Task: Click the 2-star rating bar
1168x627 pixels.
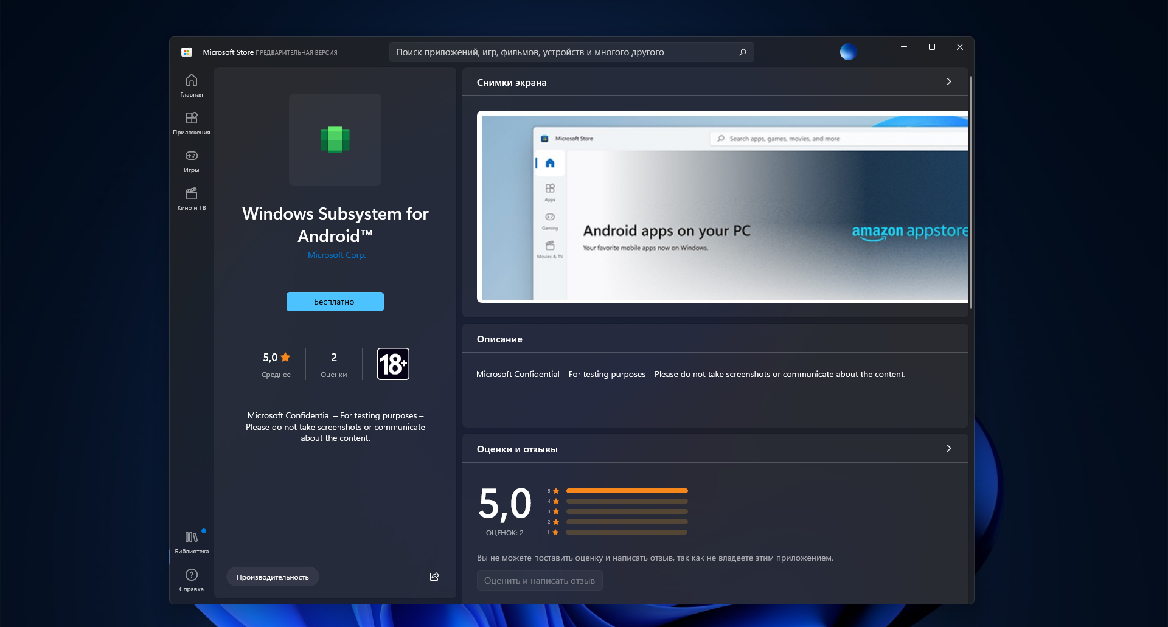Action: pos(627,522)
